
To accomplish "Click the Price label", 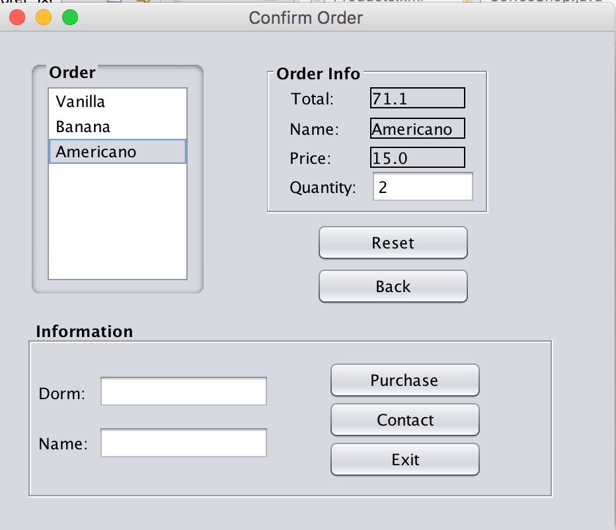I will point(311,159).
